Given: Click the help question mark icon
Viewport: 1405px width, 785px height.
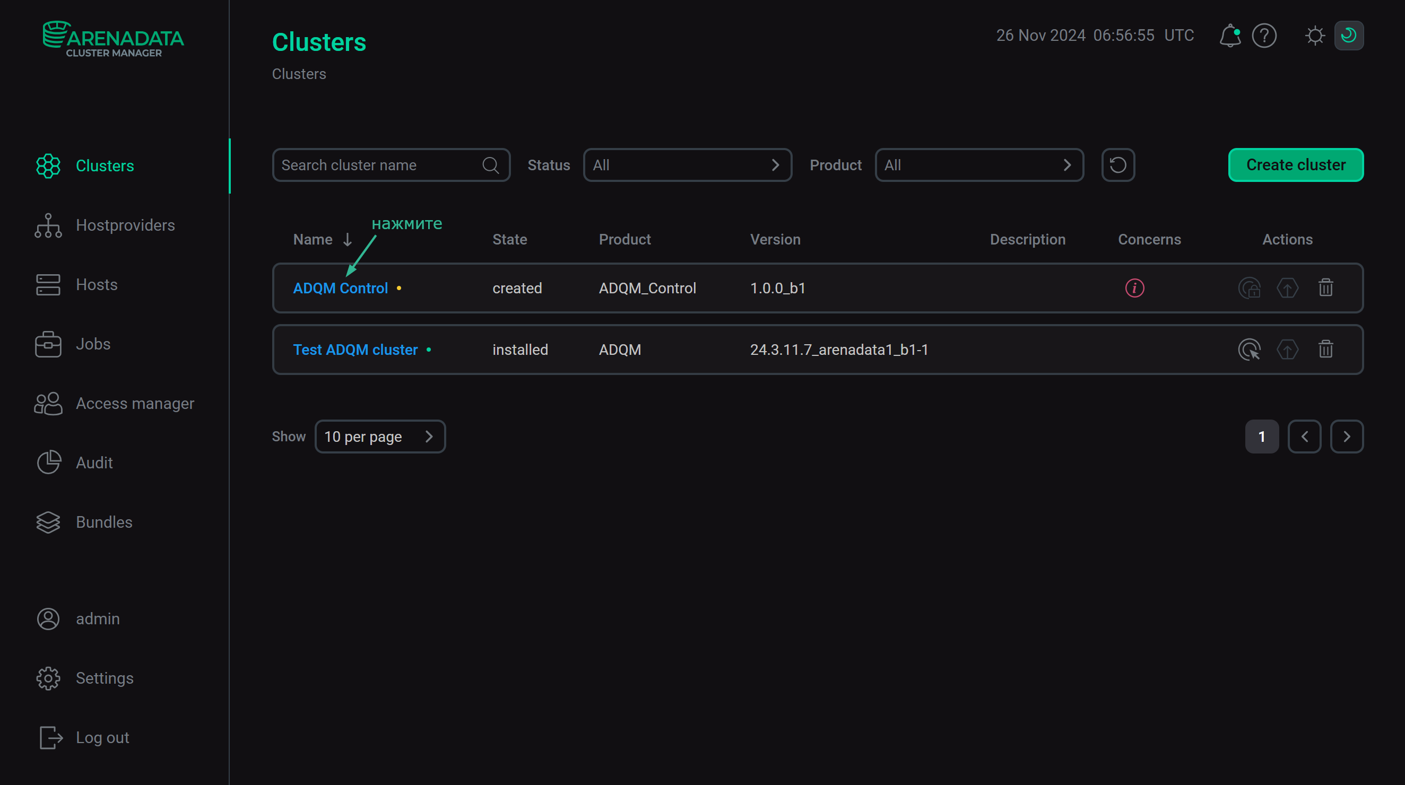Looking at the screenshot, I should pos(1264,36).
